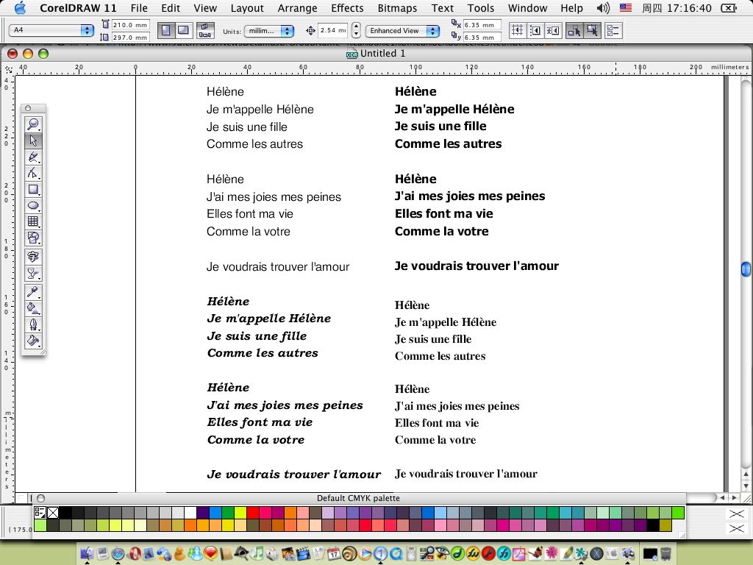
Task: Toggle Snap to Grid
Action: [517, 30]
